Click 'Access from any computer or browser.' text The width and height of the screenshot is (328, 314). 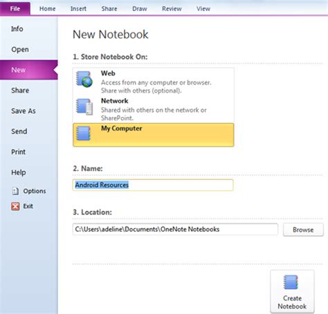pyautogui.click(x=156, y=82)
